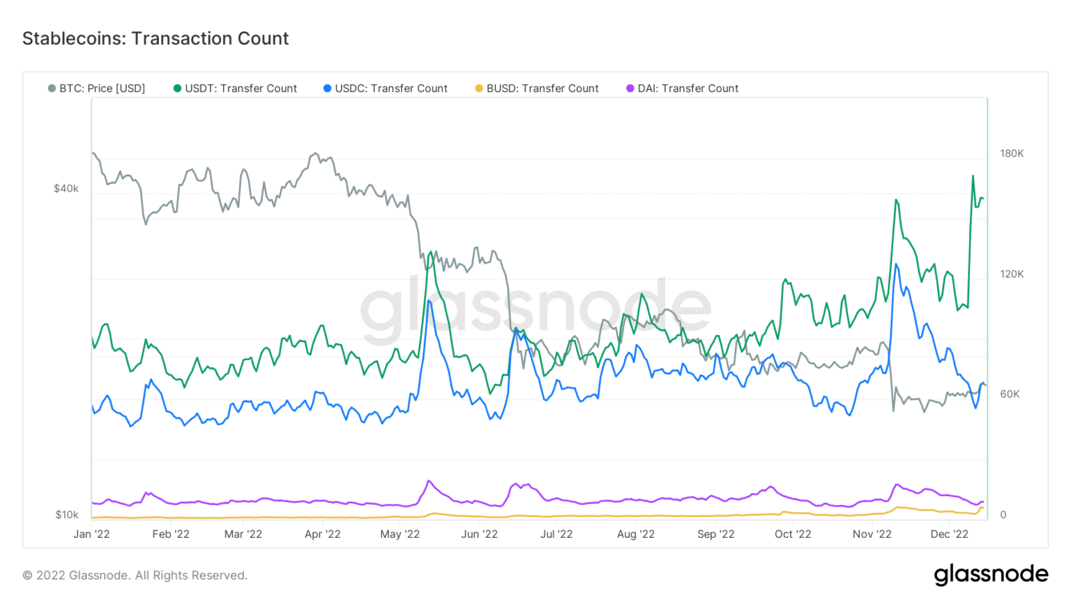
Task: Click the green USDT legend dot
Action: [177, 88]
